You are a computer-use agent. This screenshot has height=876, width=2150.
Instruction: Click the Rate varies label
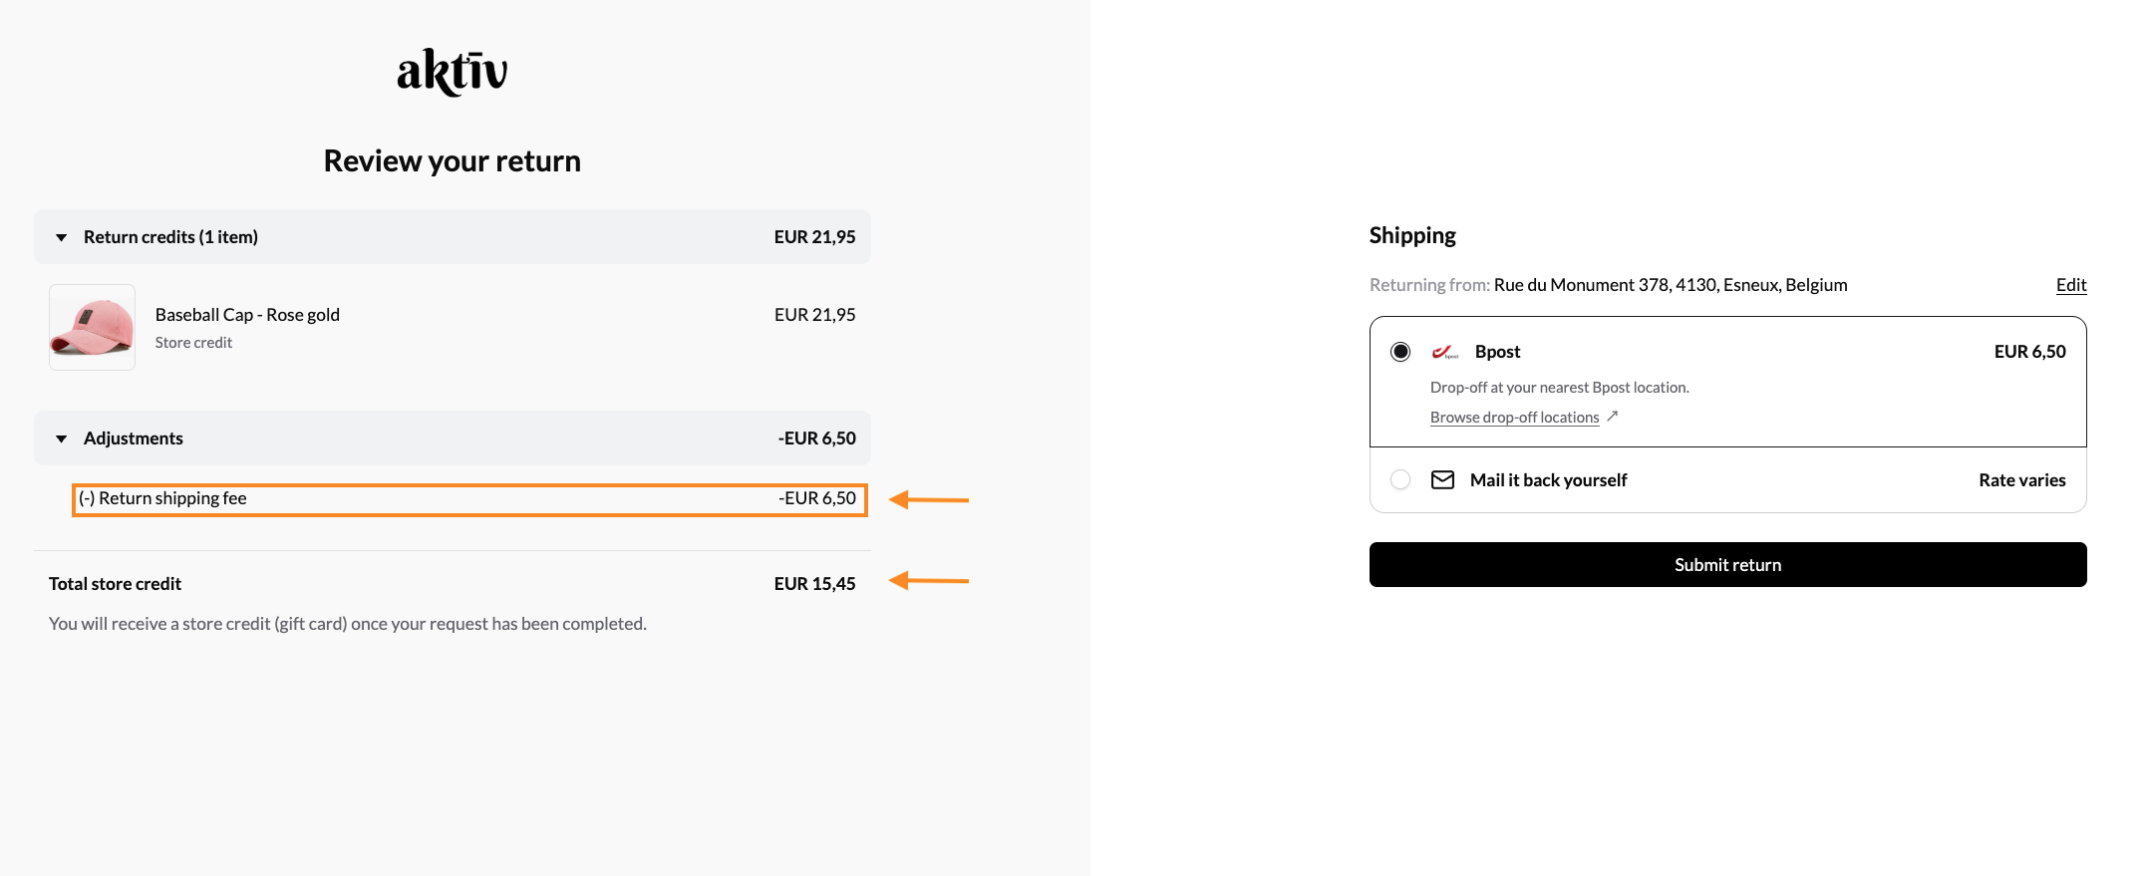click(x=2021, y=480)
